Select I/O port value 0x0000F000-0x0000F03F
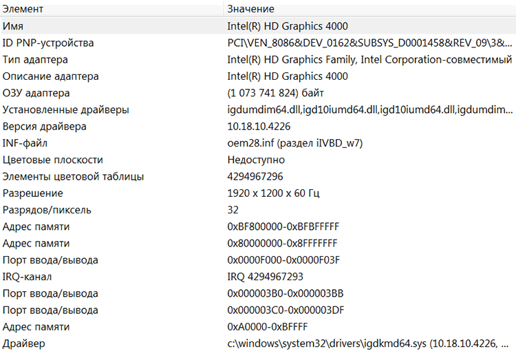Viewport: 516px width, 360px height. 283,260
